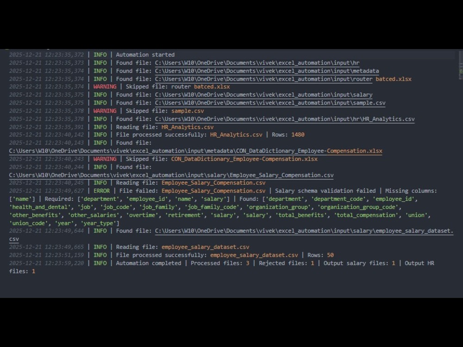
Task: Open the input\salary folder path link
Action: 264,95
